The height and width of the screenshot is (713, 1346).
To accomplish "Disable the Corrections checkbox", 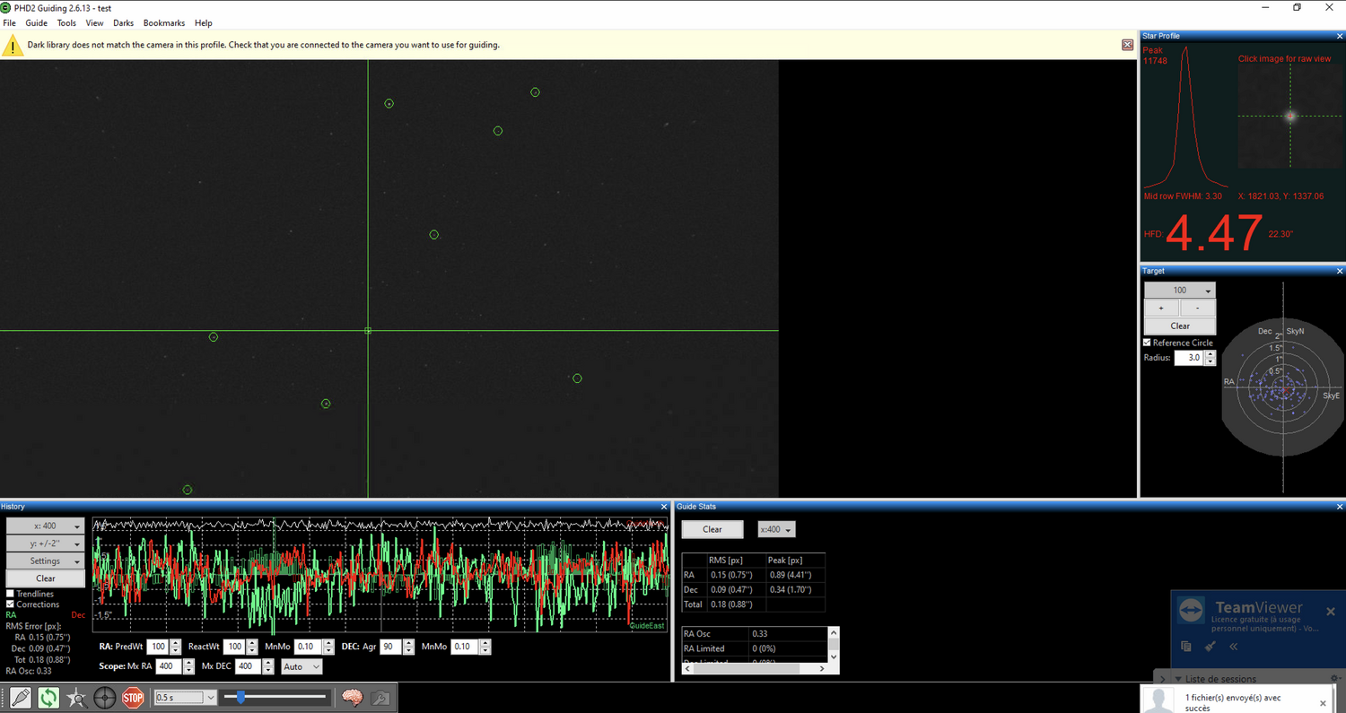I will click(10, 604).
